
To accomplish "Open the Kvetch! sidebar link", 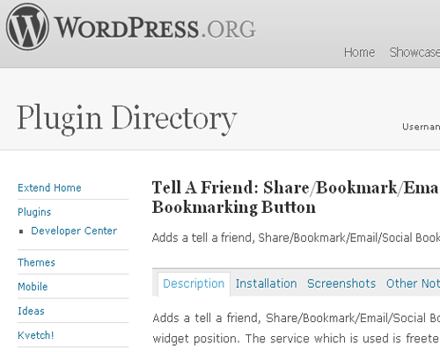I will click(36, 335).
